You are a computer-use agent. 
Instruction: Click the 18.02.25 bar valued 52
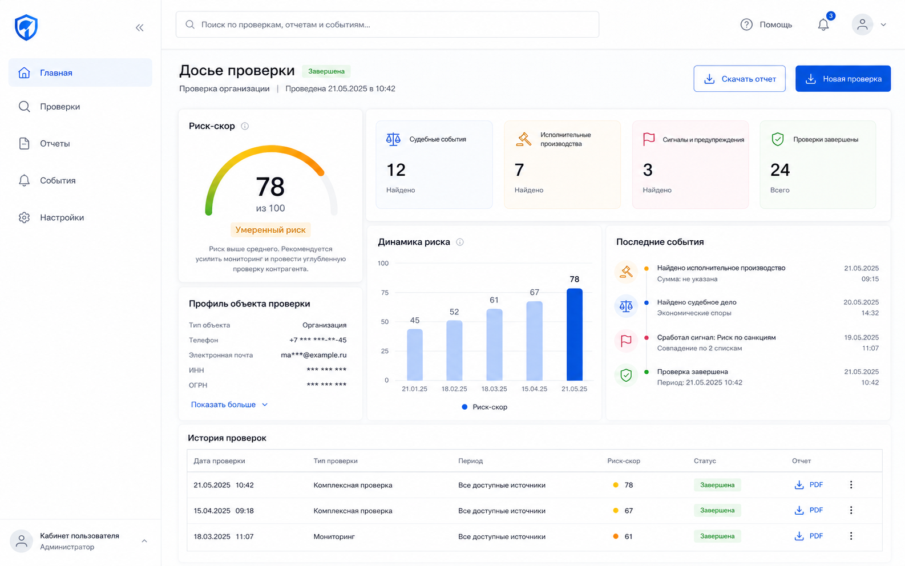[454, 350]
